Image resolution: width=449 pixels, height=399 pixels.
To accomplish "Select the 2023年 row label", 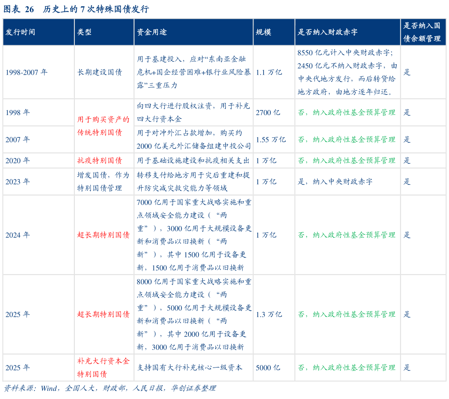I will pyautogui.click(x=17, y=181).
